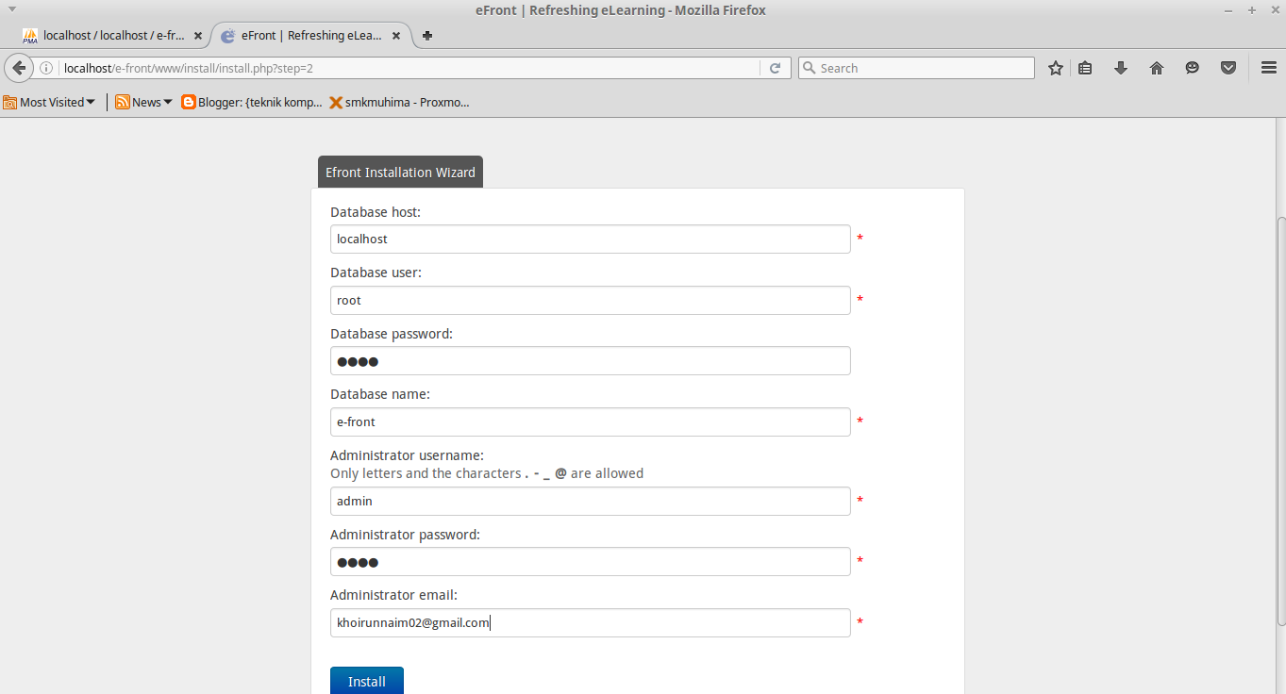The image size is (1286, 694).
Task: Click the 'Administrator email:' label
Action: click(x=393, y=595)
